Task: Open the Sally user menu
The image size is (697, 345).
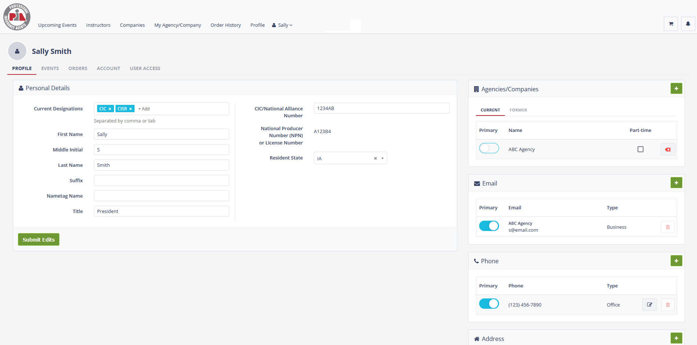Action: 282,25
